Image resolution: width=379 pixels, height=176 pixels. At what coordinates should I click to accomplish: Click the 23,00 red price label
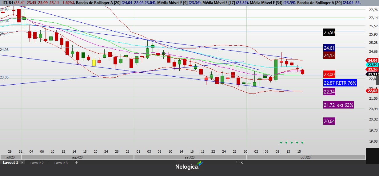(x=329, y=74)
